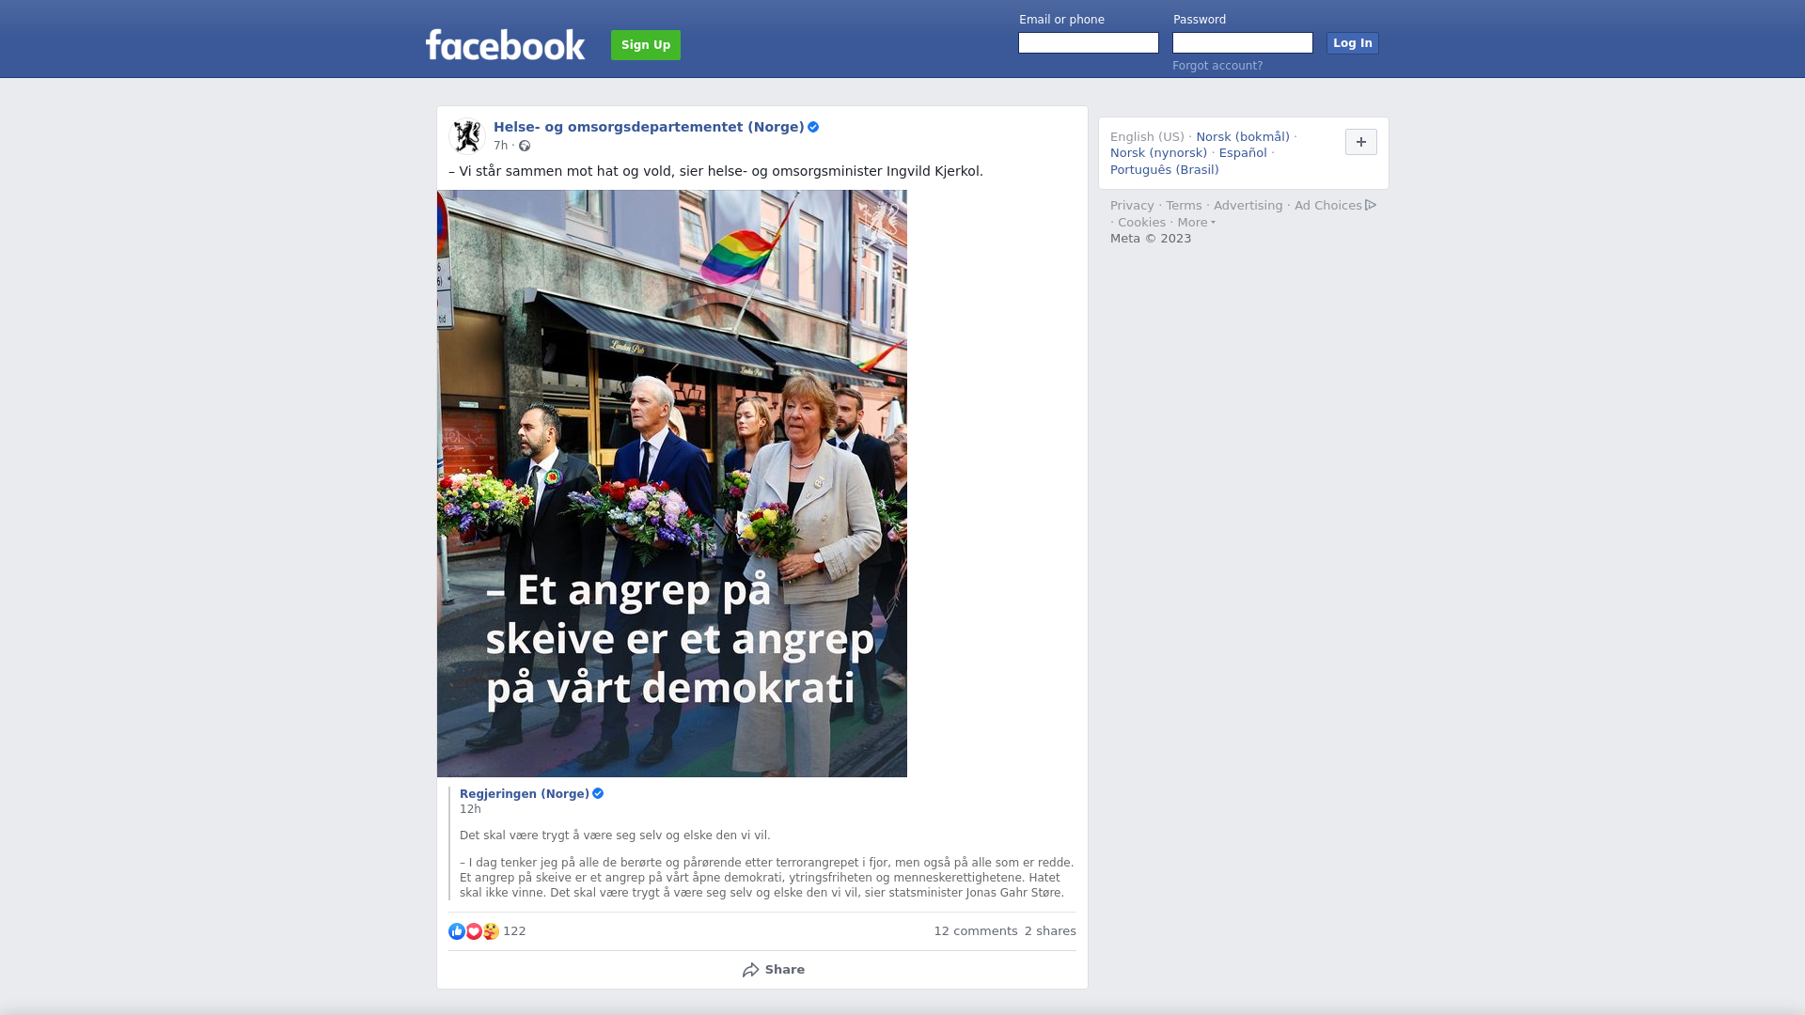Click the Facebook logo
This screenshot has width=1805, height=1015.
(505, 45)
